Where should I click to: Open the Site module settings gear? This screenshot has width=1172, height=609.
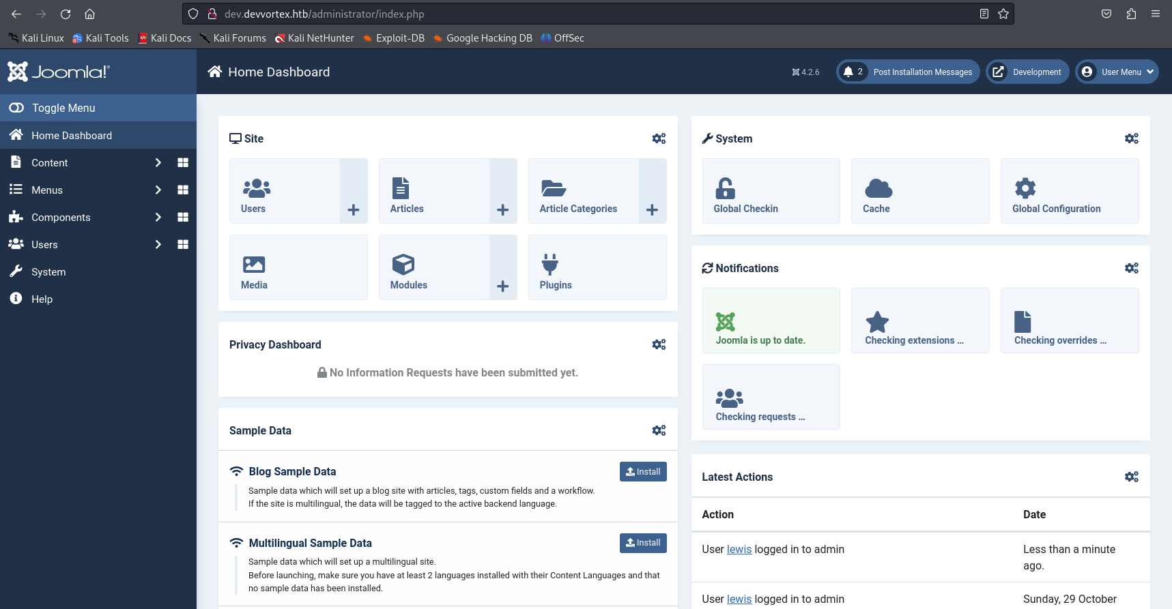point(659,138)
